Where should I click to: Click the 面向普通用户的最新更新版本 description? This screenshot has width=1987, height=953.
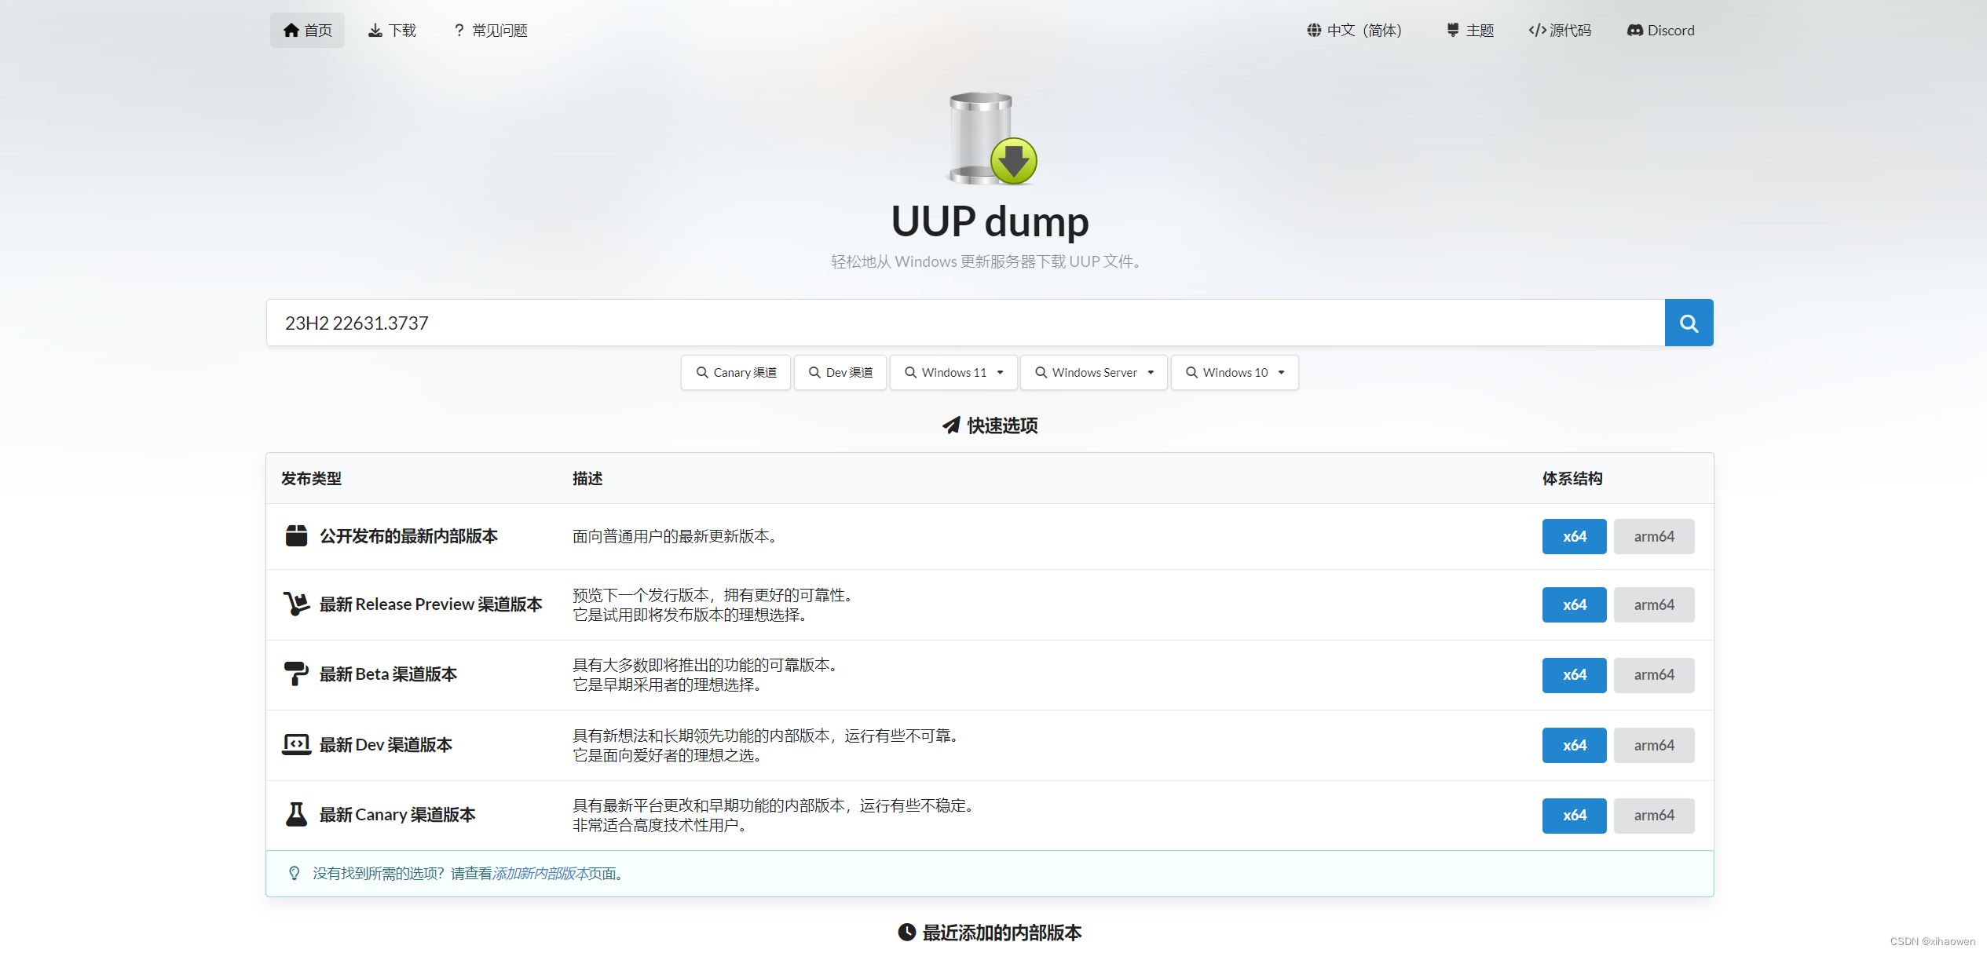click(675, 536)
